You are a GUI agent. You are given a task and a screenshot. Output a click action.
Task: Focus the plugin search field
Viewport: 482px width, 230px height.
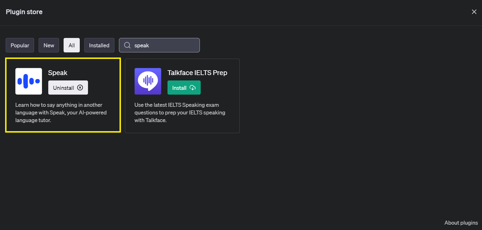click(x=159, y=45)
